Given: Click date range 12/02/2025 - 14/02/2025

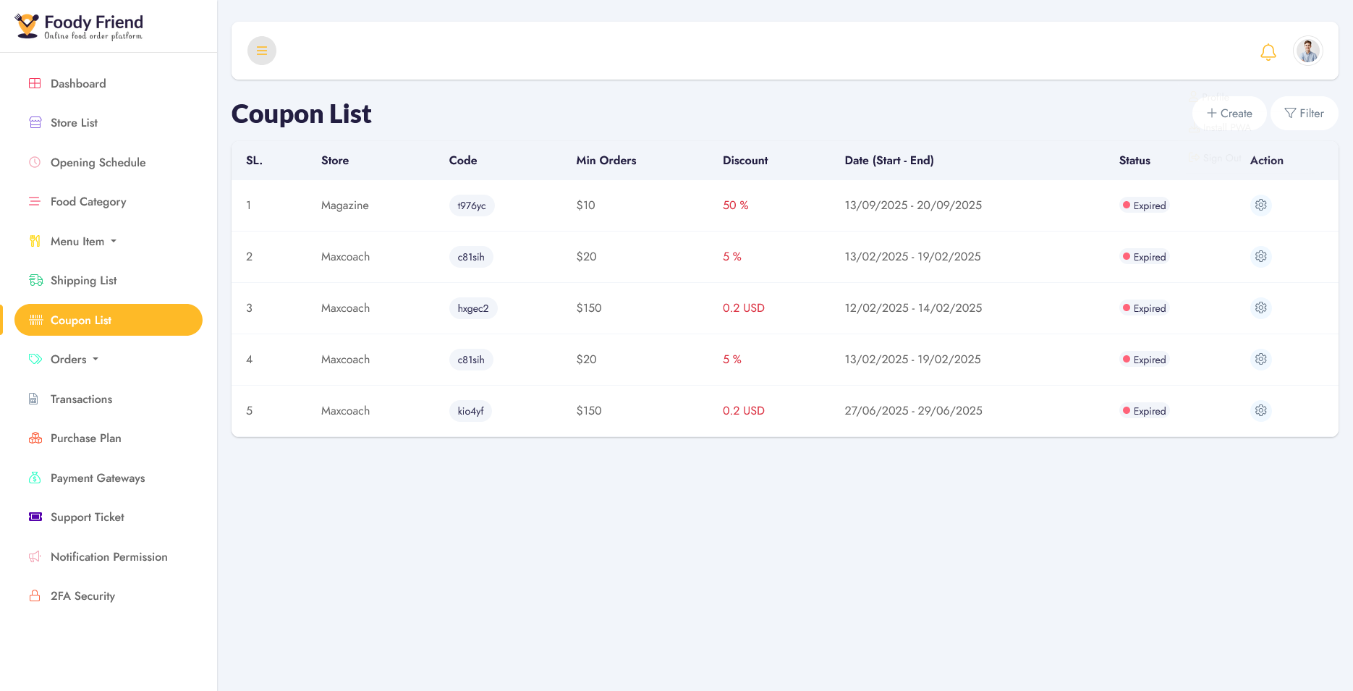Looking at the screenshot, I should coord(914,308).
